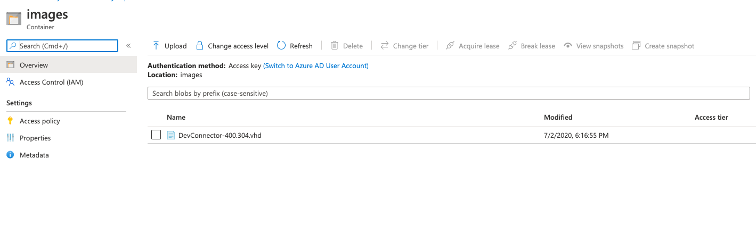Go to Access policy settings
756x241 pixels.
[x=39, y=121]
